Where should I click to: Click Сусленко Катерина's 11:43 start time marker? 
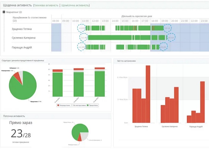pyautogui.click(x=84, y=38)
